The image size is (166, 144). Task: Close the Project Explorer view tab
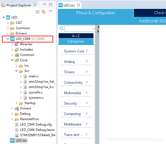point(35,5)
